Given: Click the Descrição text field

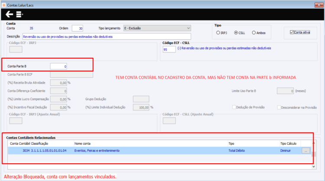Looking at the screenshot, I should click(107, 37).
